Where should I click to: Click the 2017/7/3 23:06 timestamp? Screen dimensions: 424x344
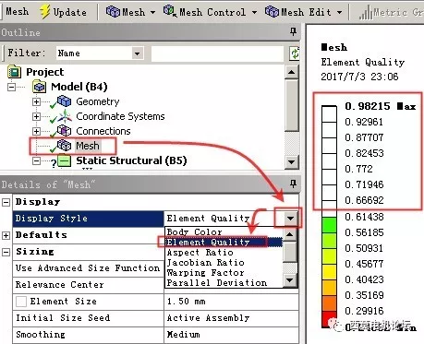coord(359,77)
